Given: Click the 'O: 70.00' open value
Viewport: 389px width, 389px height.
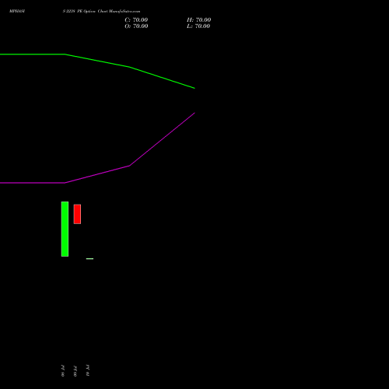Looking at the screenshot, I should (x=136, y=26).
